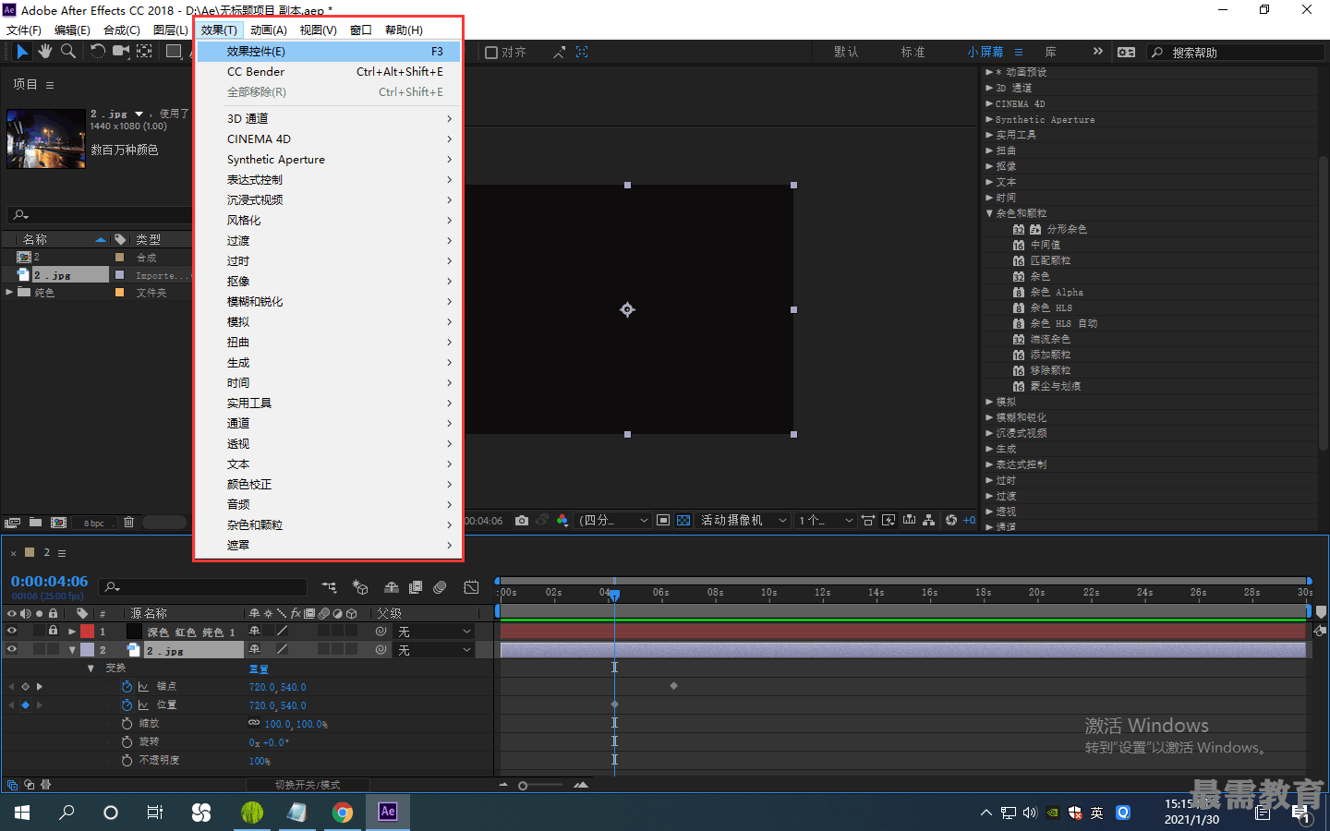Image resolution: width=1330 pixels, height=831 pixels.
Task: Toggle the 缩放 constrain proportions link
Action: click(254, 724)
